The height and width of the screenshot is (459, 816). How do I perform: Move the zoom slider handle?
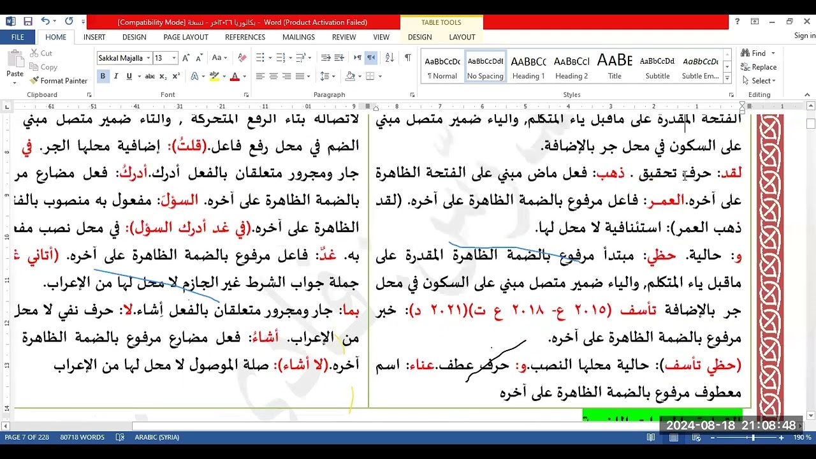[753, 437]
